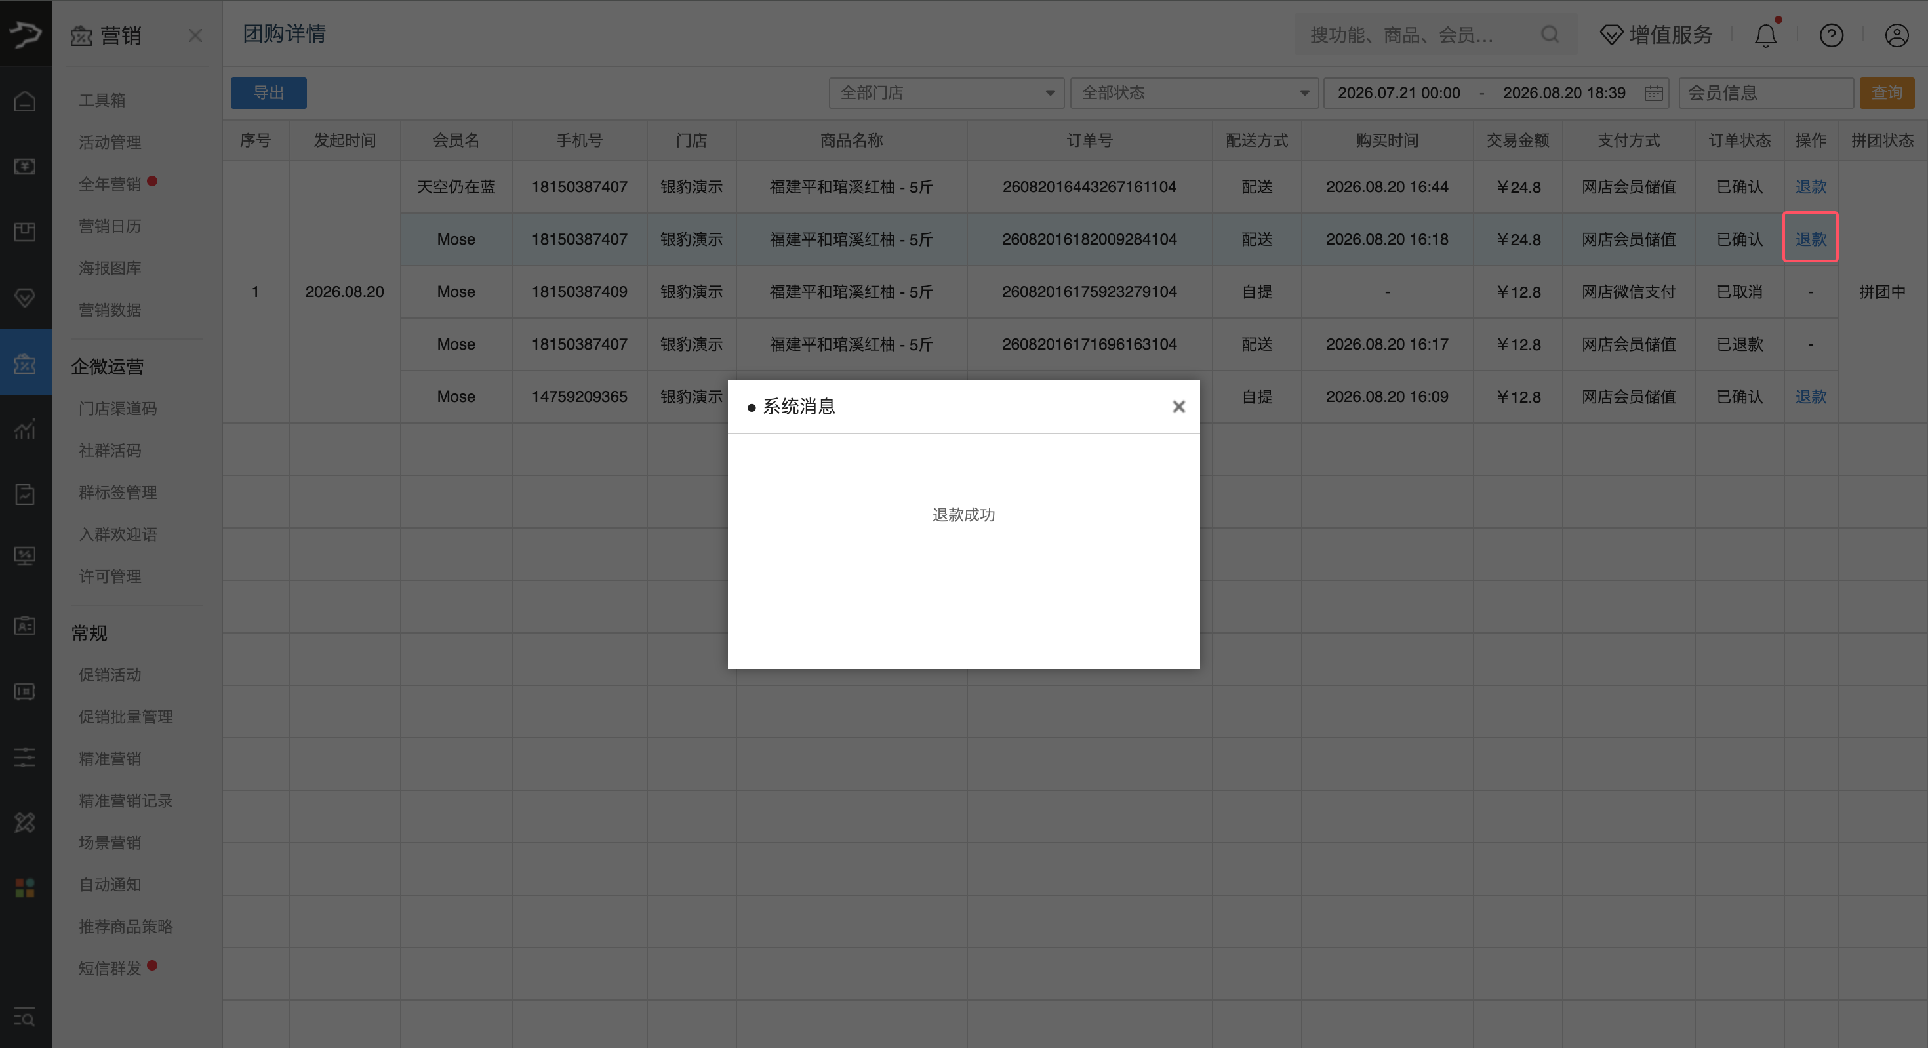Image resolution: width=1928 pixels, height=1048 pixels.
Task: Open 短信群发 menu item
Action: coord(110,969)
